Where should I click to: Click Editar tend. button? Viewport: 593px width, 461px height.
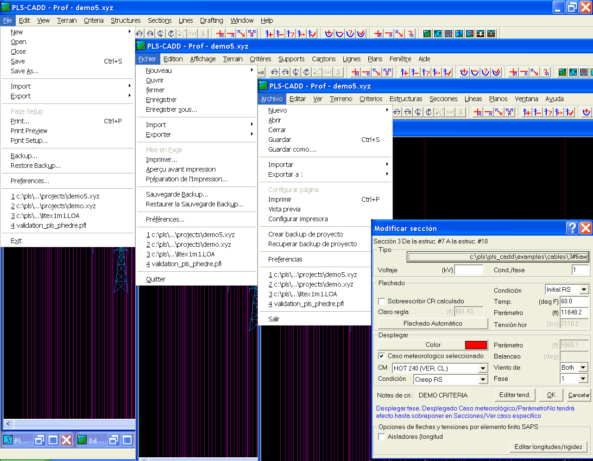pos(515,395)
